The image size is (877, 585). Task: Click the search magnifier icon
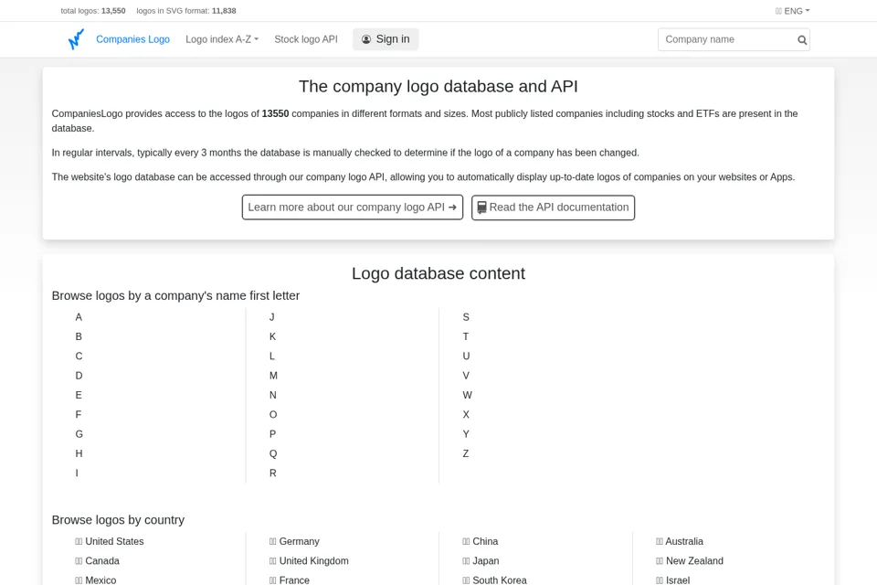click(802, 39)
